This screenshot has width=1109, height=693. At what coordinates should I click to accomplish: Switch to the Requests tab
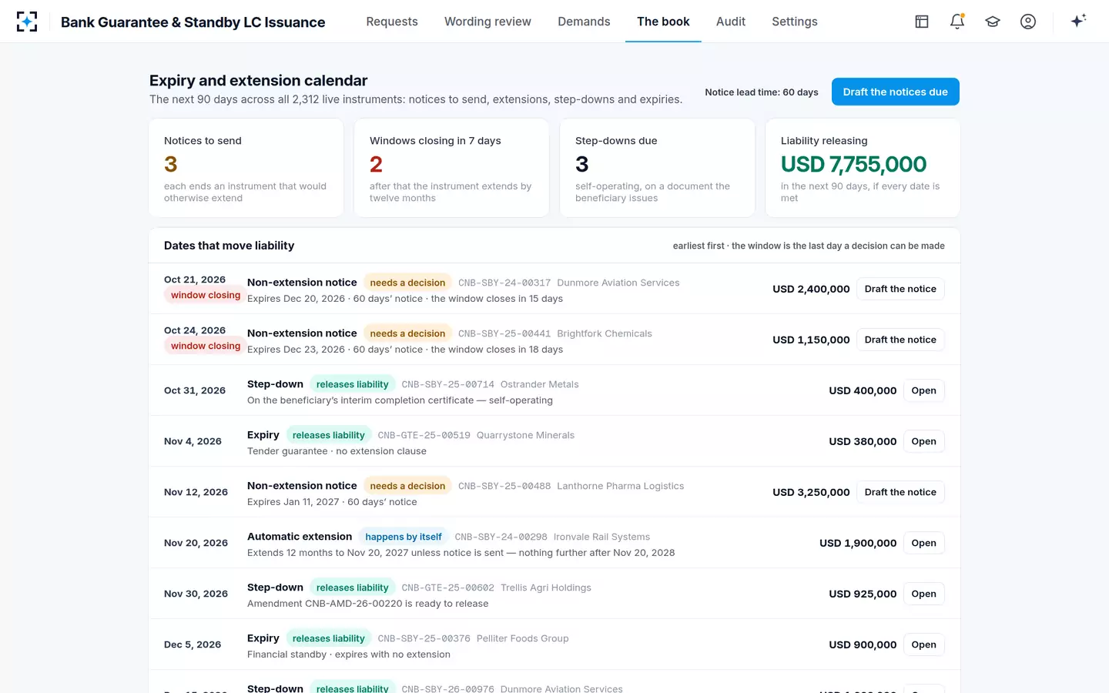click(x=392, y=22)
